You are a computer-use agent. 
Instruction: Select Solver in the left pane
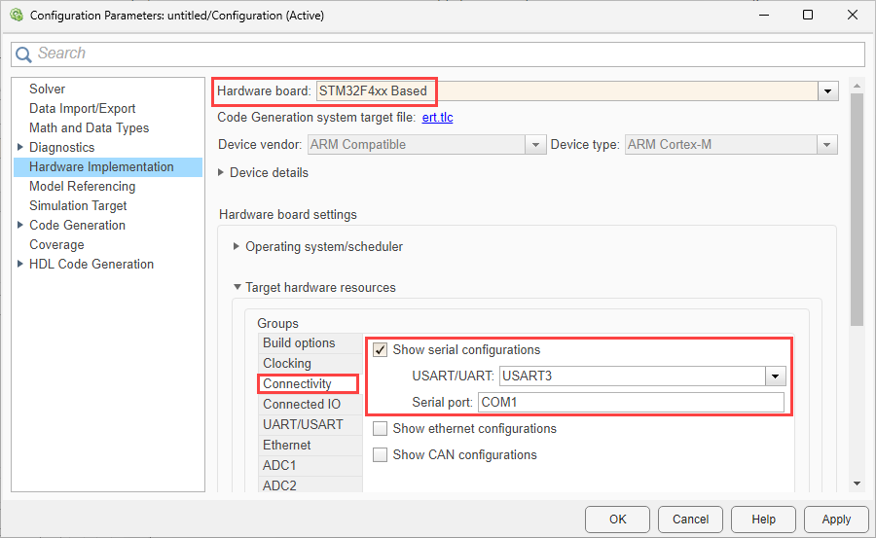[47, 90]
